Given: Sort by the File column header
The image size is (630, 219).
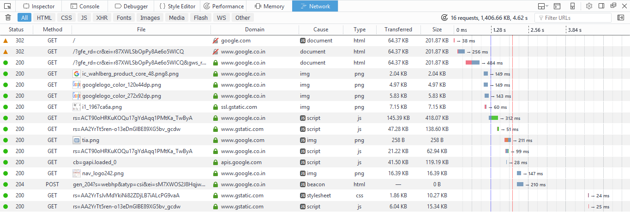Looking at the screenshot, I should coord(141,30).
